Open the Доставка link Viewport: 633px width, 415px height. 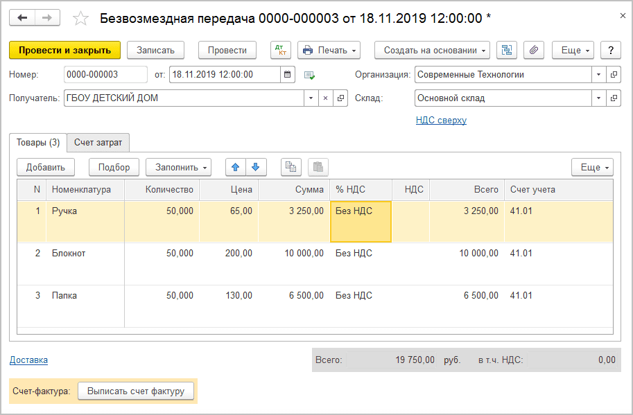28,360
